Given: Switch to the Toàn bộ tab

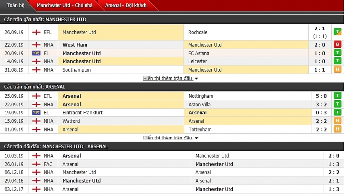Looking at the screenshot, I should point(15,5).
